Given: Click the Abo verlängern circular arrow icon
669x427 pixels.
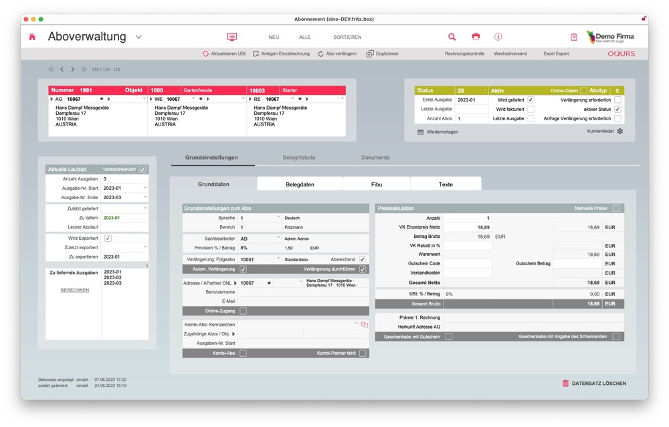Looking at the screenshot, I should click(x=320, y=53).
